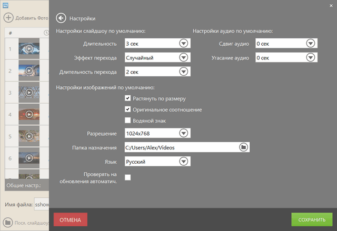Viewport: 337px width, 231px height.
Task: Open the Разрешение dropdown arrow
Action: tap(184, 133)
